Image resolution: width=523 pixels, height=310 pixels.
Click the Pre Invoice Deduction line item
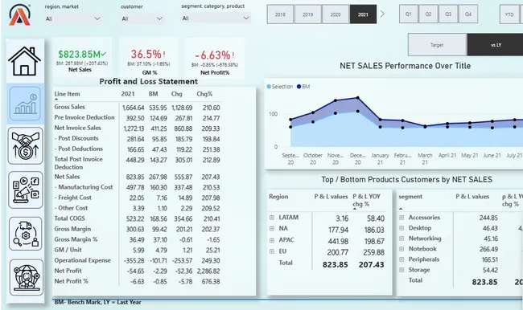(84, 117)
